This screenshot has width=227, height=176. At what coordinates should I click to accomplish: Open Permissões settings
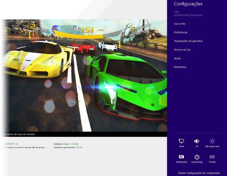(180, 67)
